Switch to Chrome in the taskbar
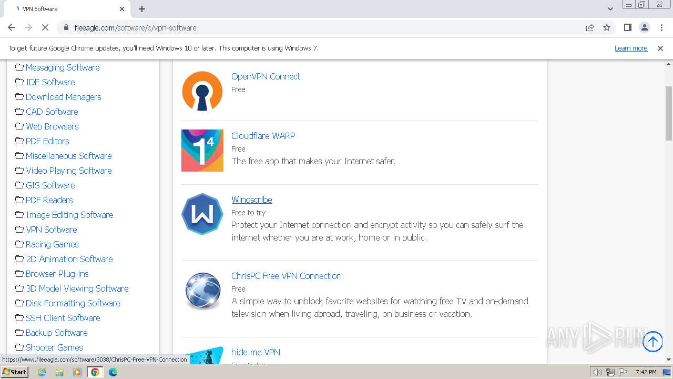The width and height of the screenshot is (673, 379). point(95,372)
